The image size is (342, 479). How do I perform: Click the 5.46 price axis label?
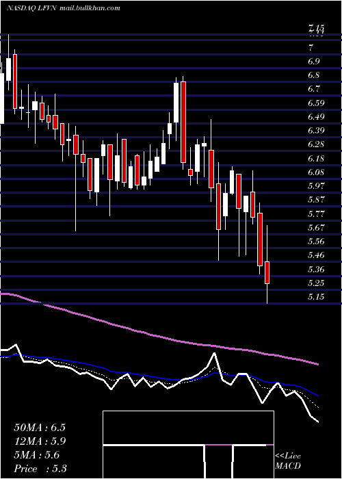316,255
